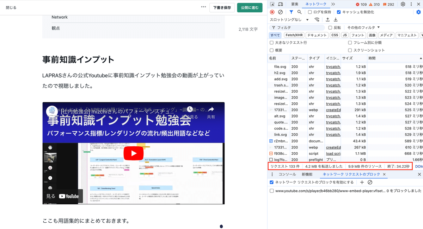
Task: Filter requests by CSS
Action: click(335, 35)
